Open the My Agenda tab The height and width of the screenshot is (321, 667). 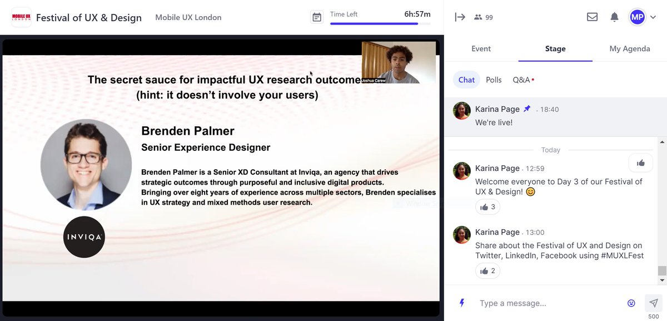630,48
